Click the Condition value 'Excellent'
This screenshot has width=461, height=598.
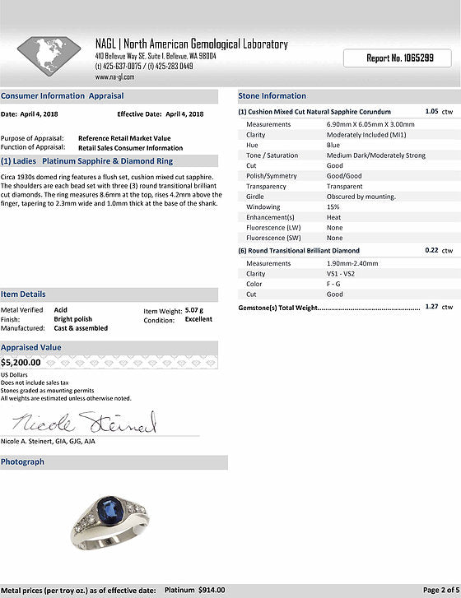pyautogui.click(x=198, y=319)
